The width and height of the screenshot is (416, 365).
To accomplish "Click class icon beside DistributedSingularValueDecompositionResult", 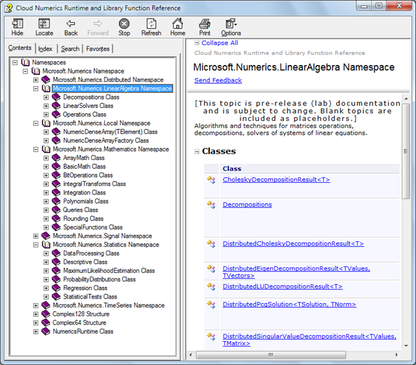I will click(211, 336).
